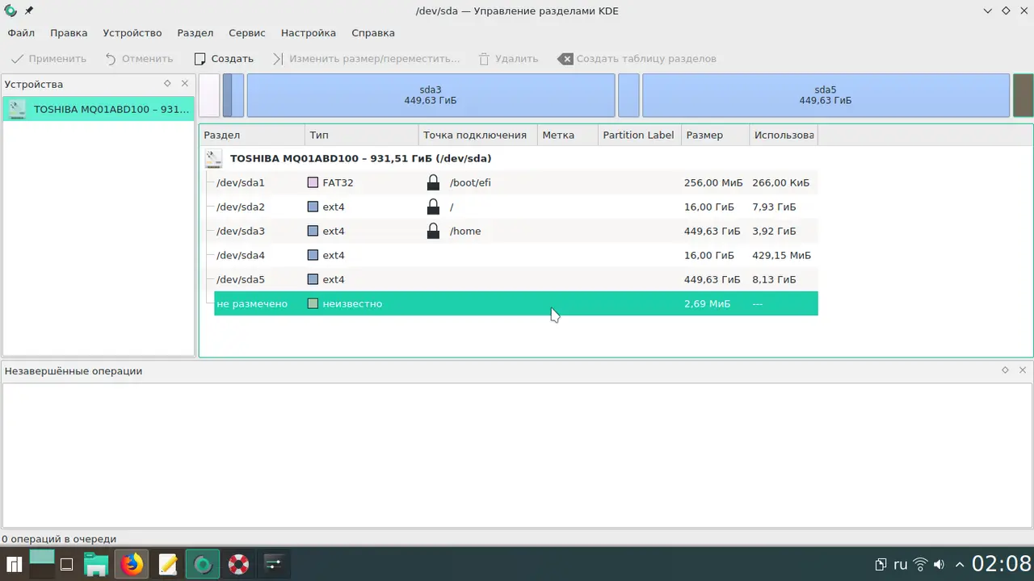The image size is (1034, 581).
Task: Open the Раздел menu
Action: [x=195, y=33]
